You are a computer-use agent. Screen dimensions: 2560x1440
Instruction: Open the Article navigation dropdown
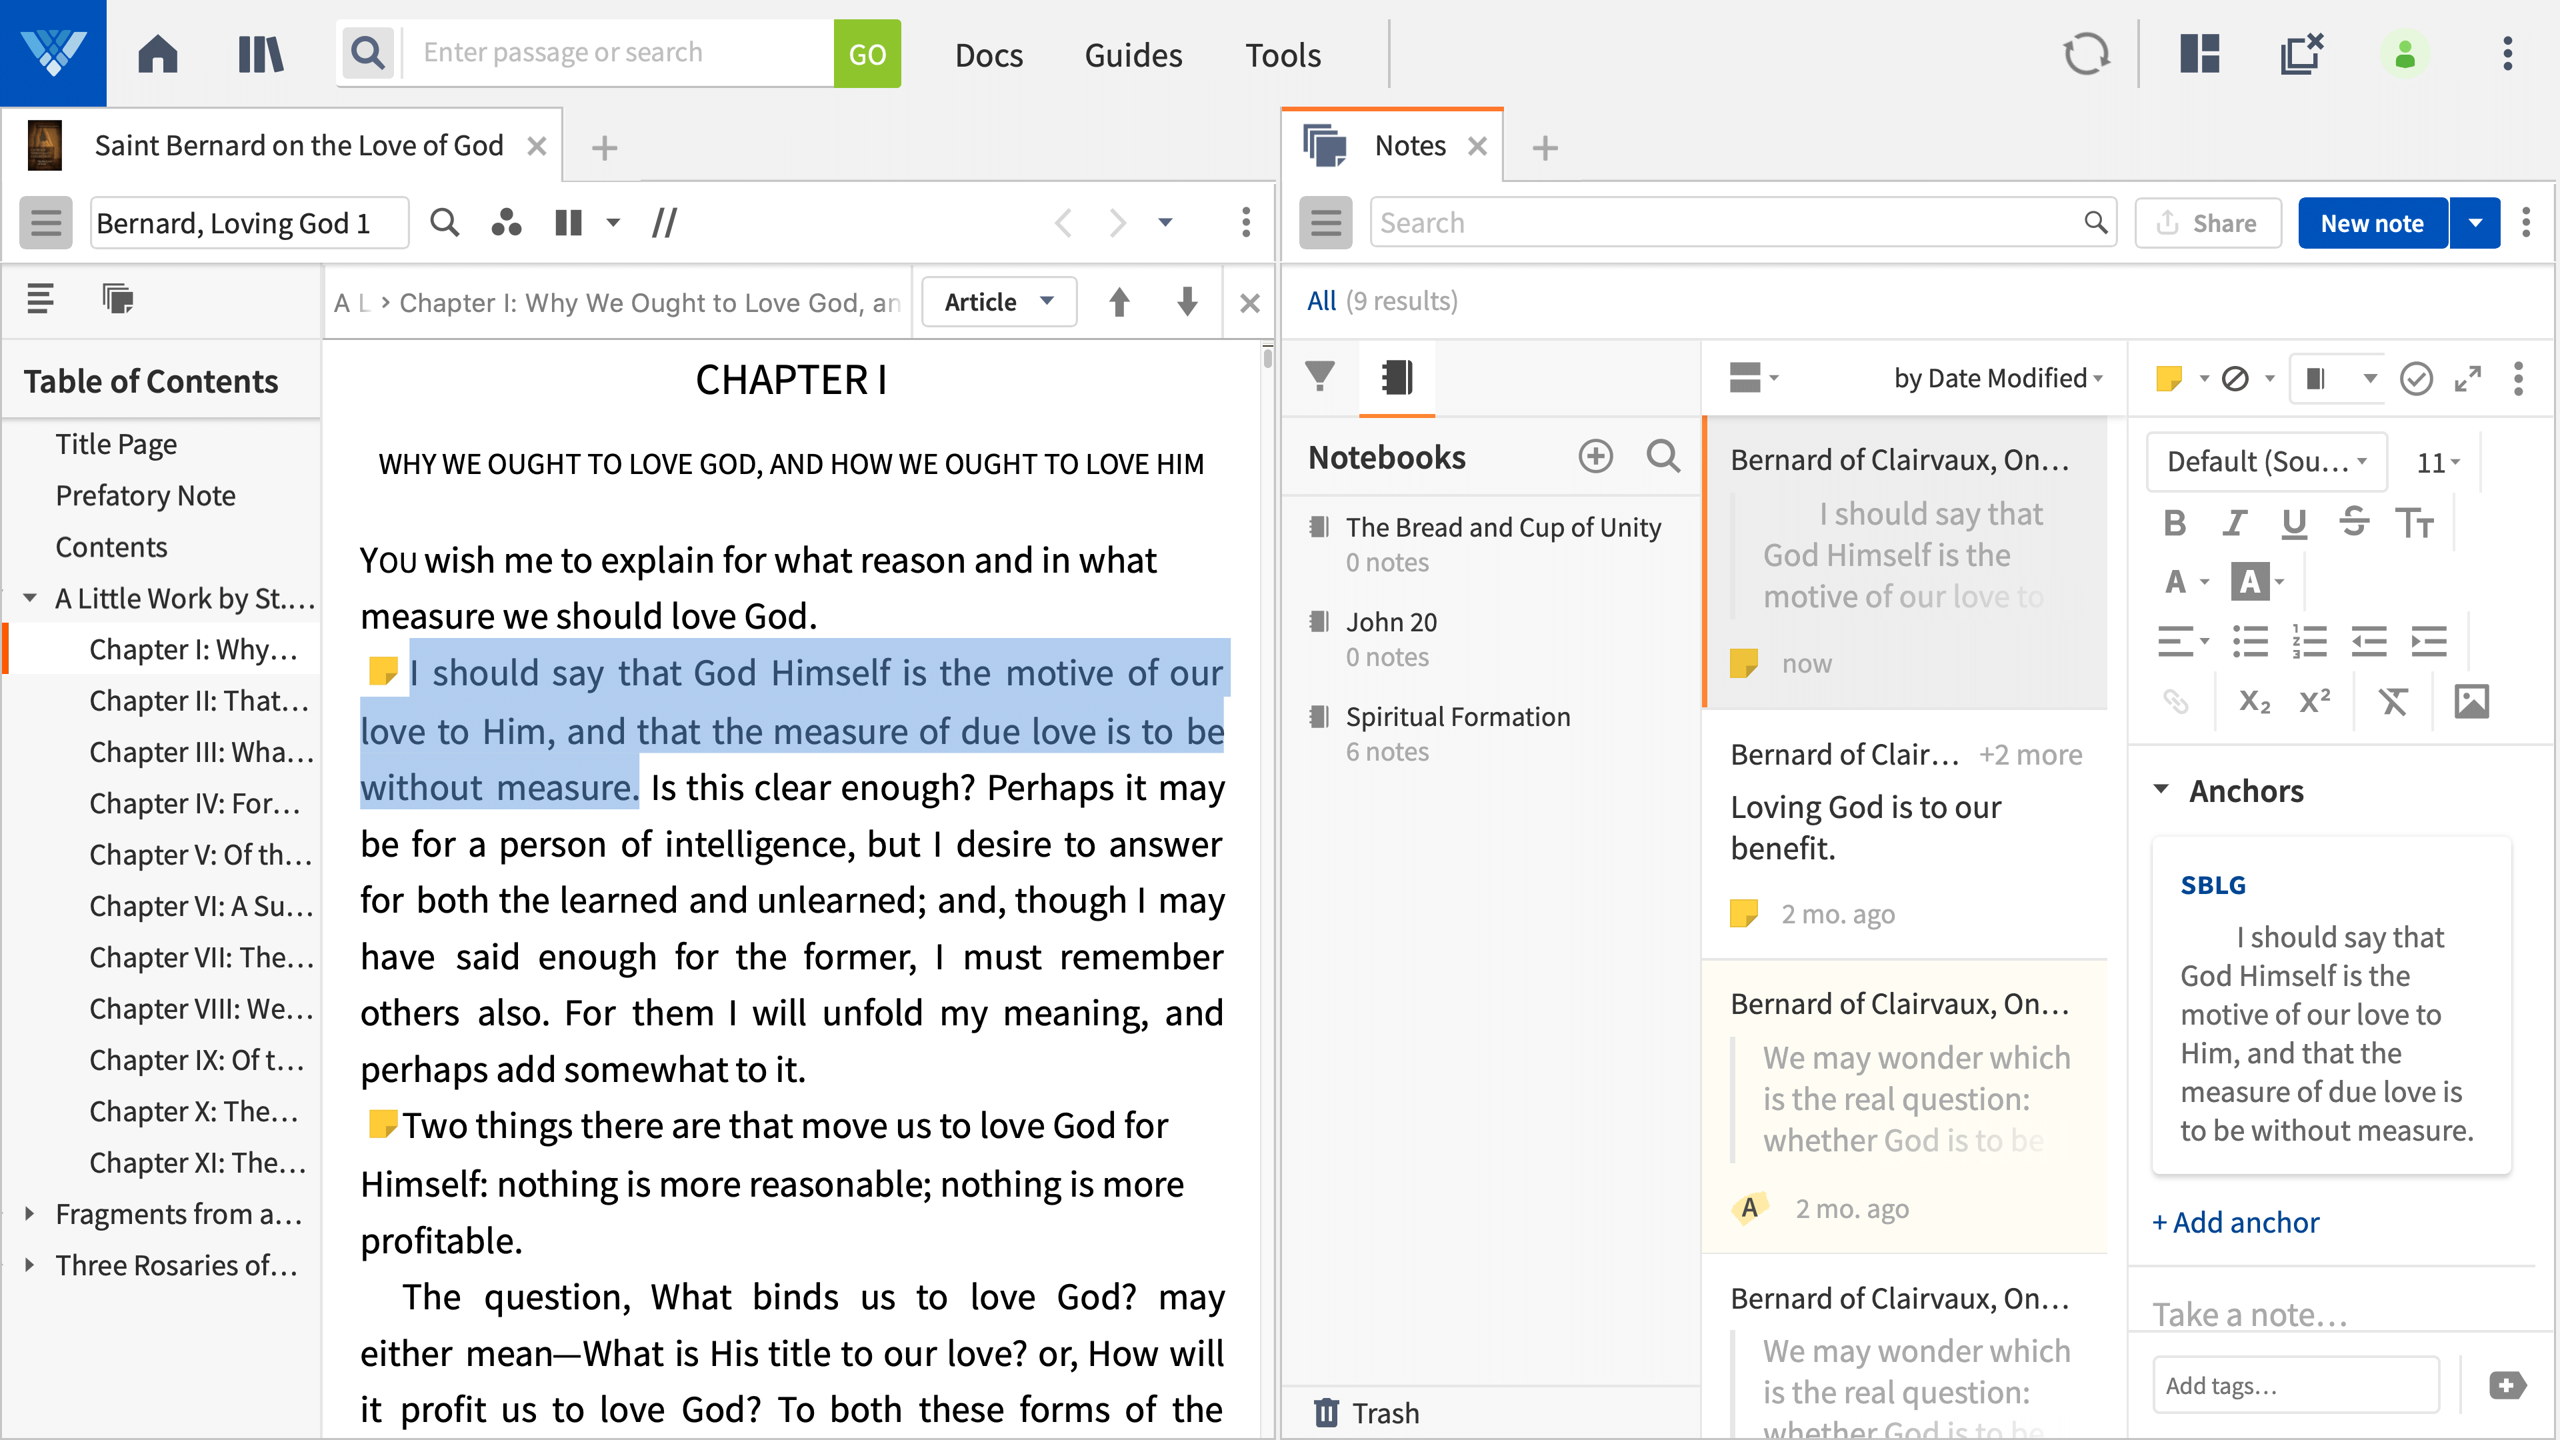(999, 302)
